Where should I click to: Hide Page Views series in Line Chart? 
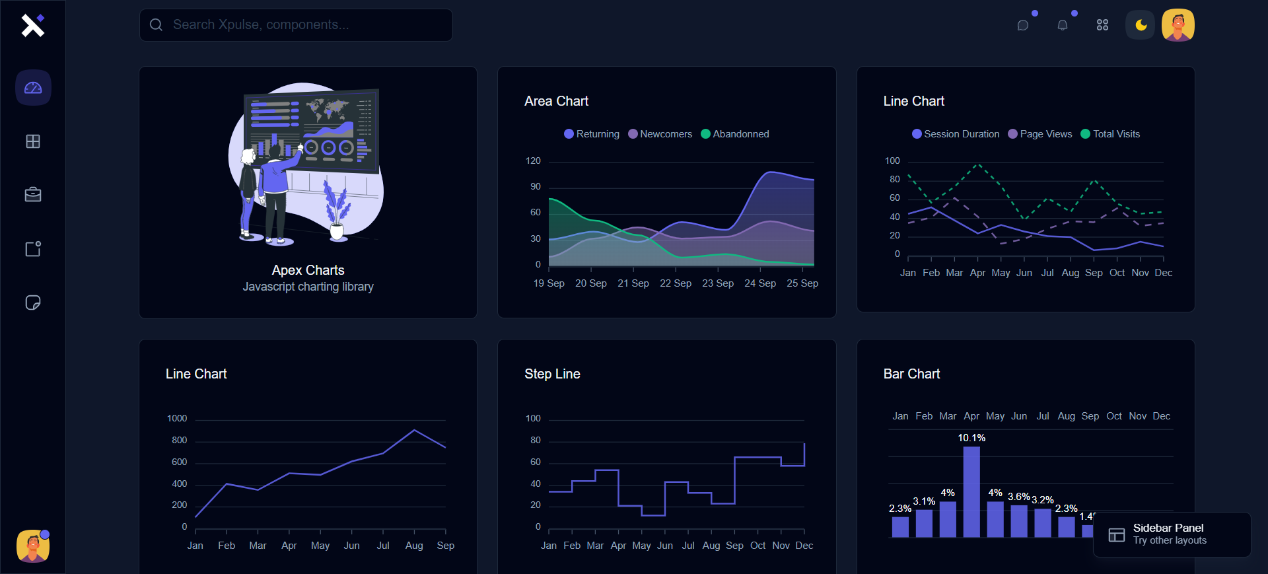click(1040, 134)
